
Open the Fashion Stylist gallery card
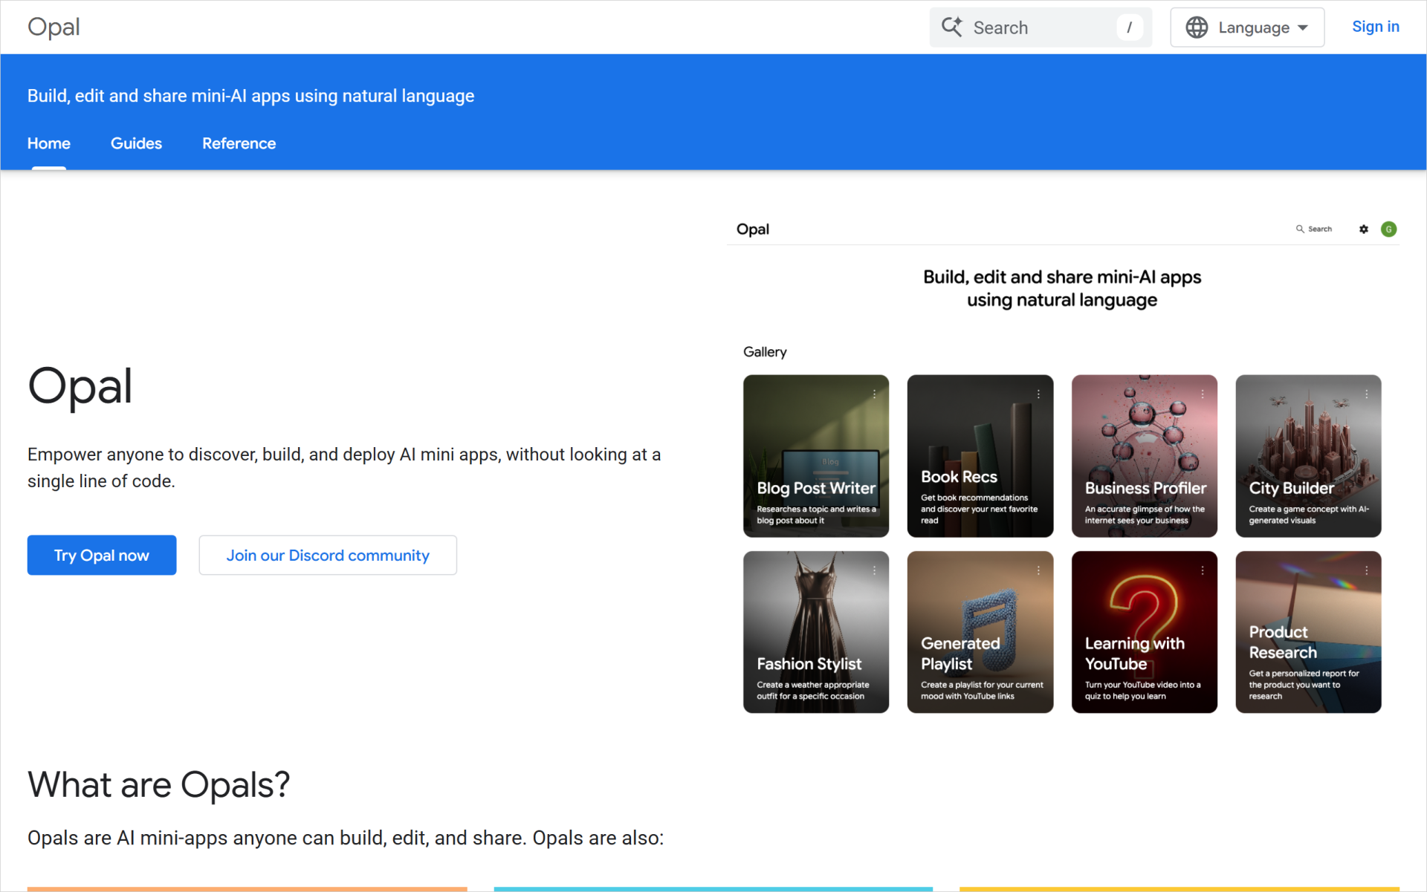[x=816, y=632]
